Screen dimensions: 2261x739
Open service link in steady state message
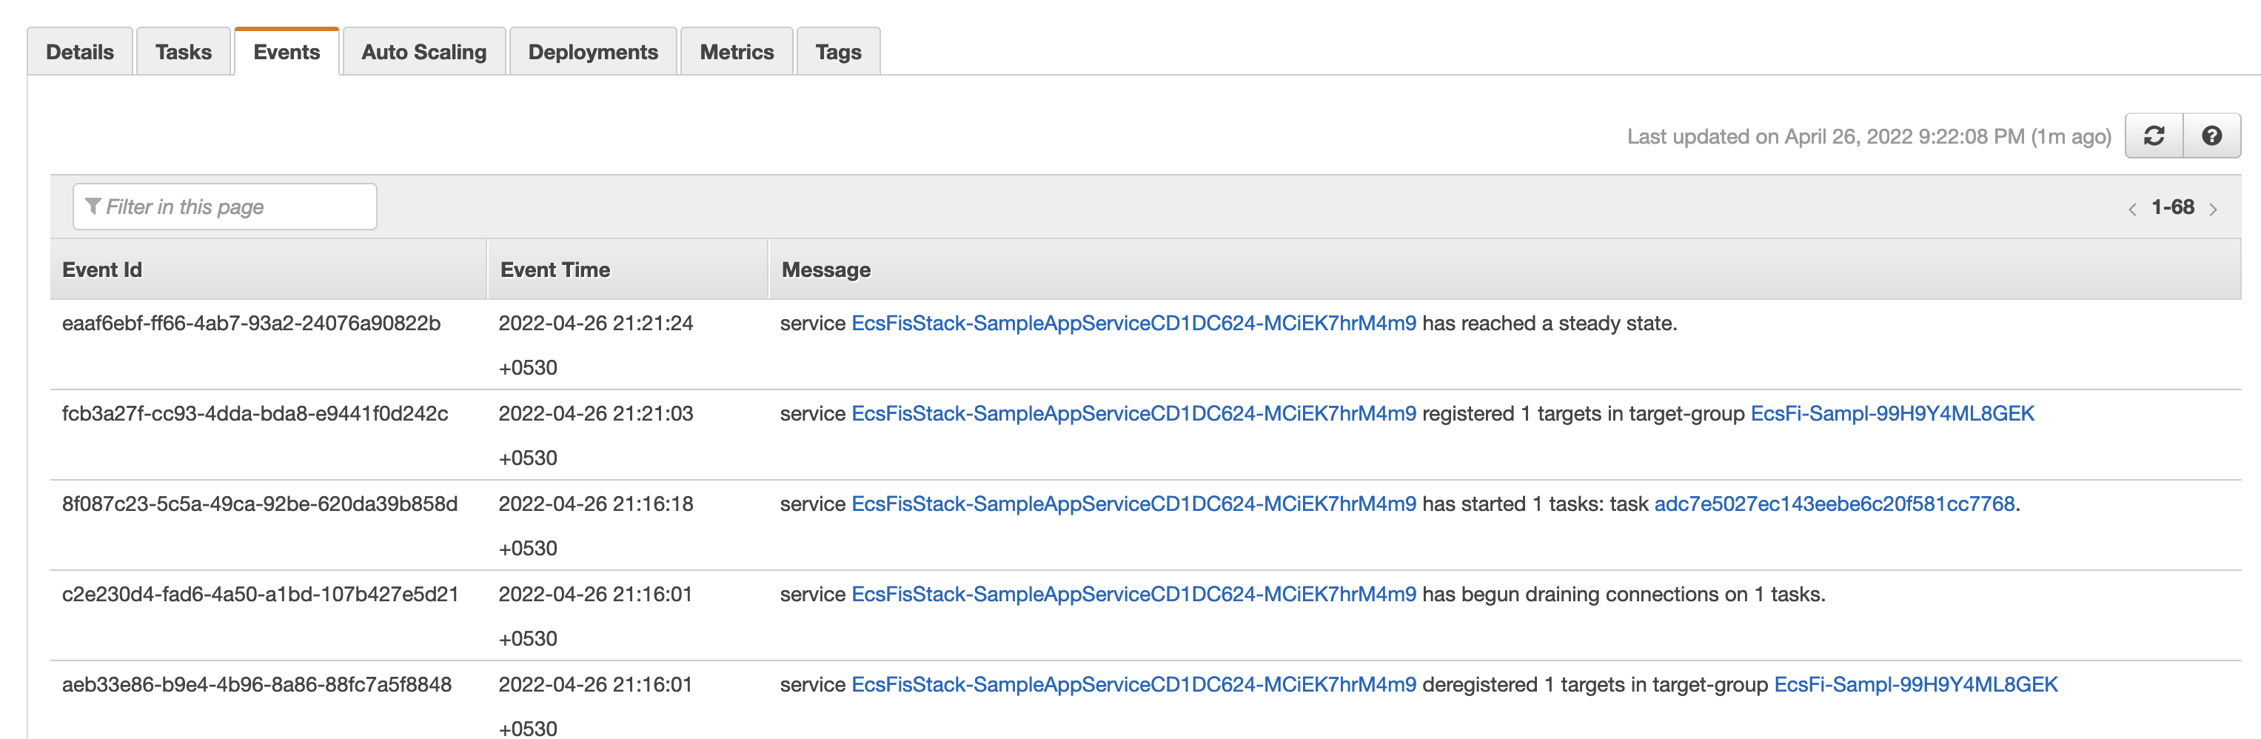tap(1133, 323)
